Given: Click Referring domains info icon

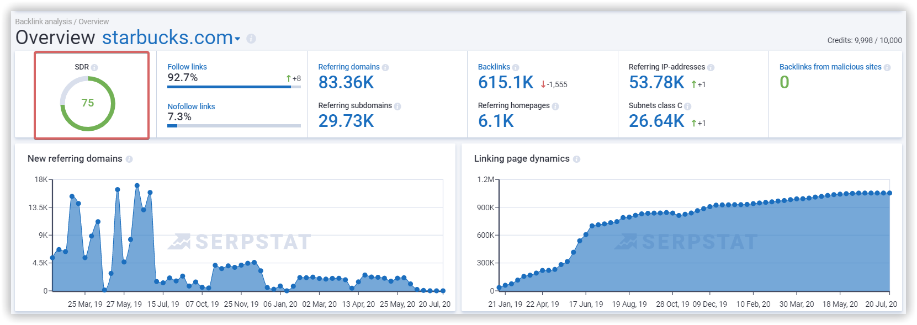Looking at the screenshot, I should pos(385,67).
